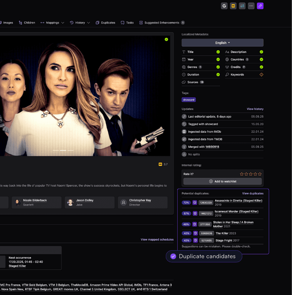Open merged record 14930918 link
Image resolution: width=292 pixels, height=295 pixels.
pos(212,147)
